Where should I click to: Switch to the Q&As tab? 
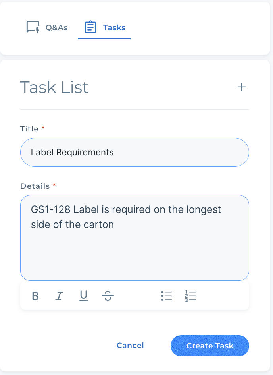coord(56,27)
